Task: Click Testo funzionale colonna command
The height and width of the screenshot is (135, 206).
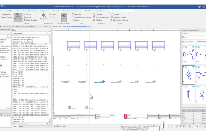Action: (81, 17)
